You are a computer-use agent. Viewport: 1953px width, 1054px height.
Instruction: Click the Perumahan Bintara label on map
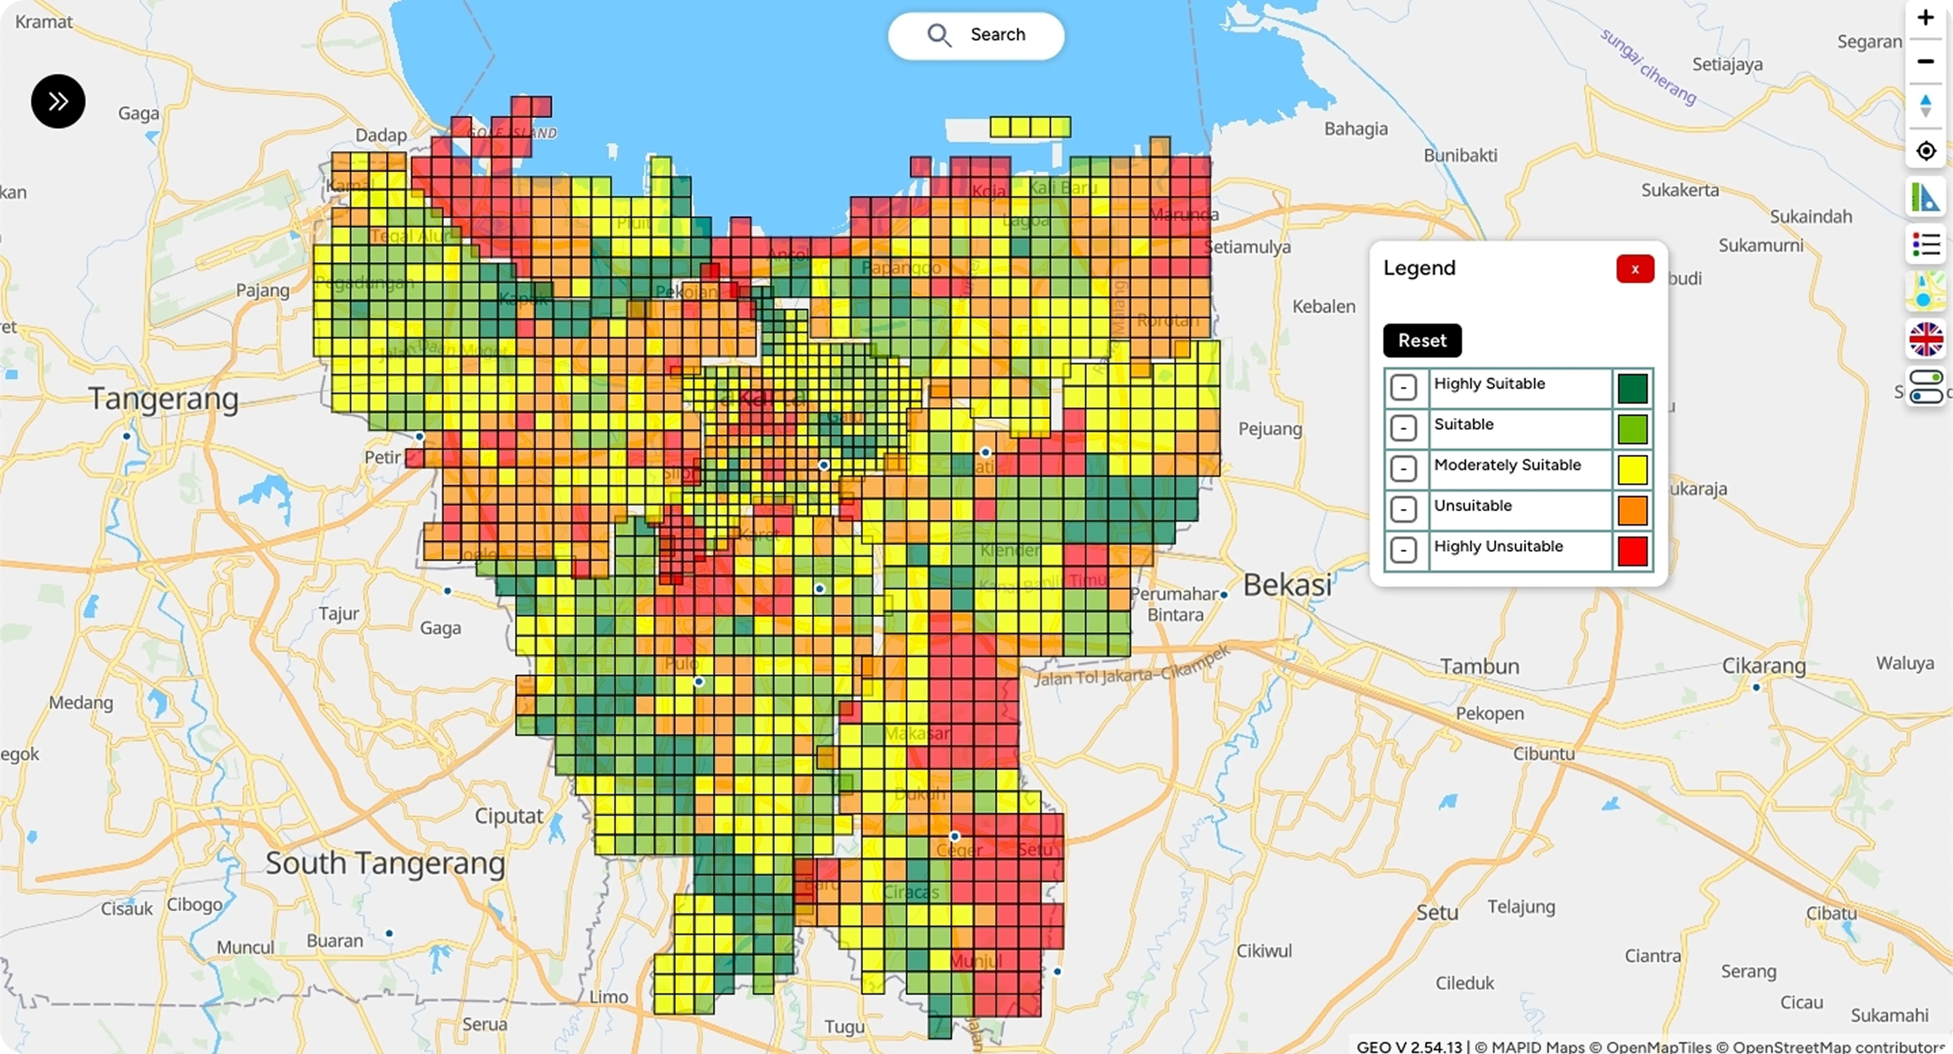pos(1174,604)
